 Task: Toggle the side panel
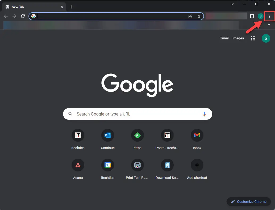coord(252,16)
